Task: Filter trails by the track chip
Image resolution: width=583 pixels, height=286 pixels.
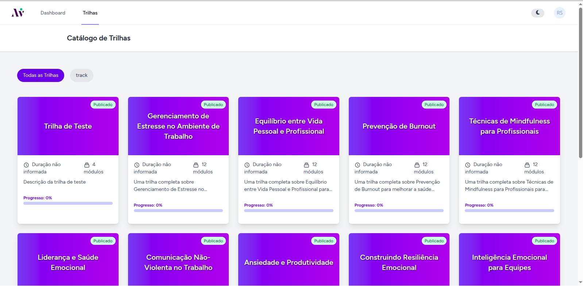Action: click(82, 75)
